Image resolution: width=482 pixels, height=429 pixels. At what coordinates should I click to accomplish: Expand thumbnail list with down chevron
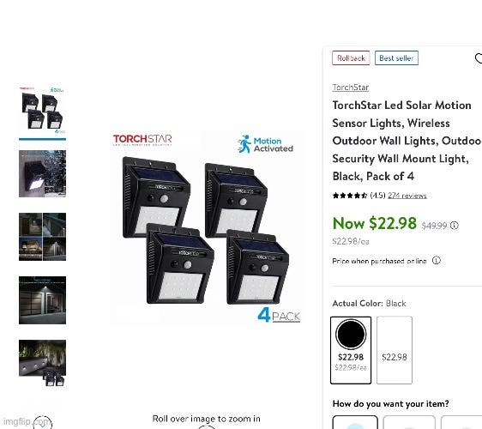click(x=42, y=423)
